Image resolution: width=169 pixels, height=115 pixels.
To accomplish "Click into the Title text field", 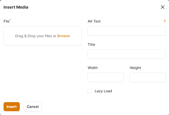I will click(x=126, y=54).
